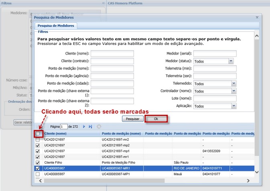
Task: Toggle checkbox for UC400085987-MP1 row
Action: pos(38,175)
